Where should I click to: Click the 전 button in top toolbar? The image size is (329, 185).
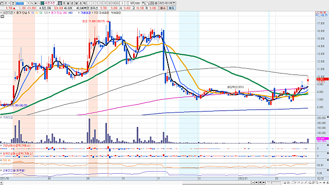pos(13,3)
